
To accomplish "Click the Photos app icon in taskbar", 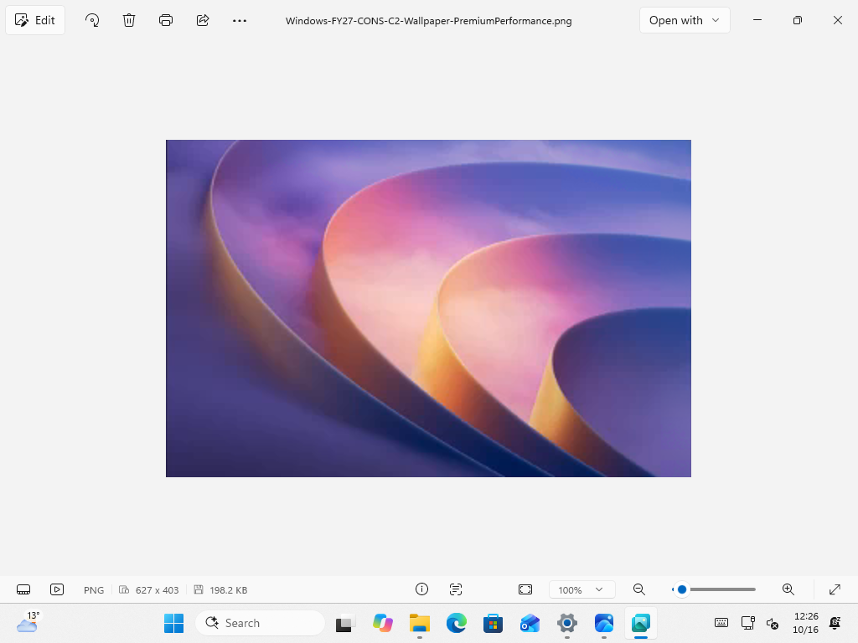I will pyautogui.click(x=641, y=623).
